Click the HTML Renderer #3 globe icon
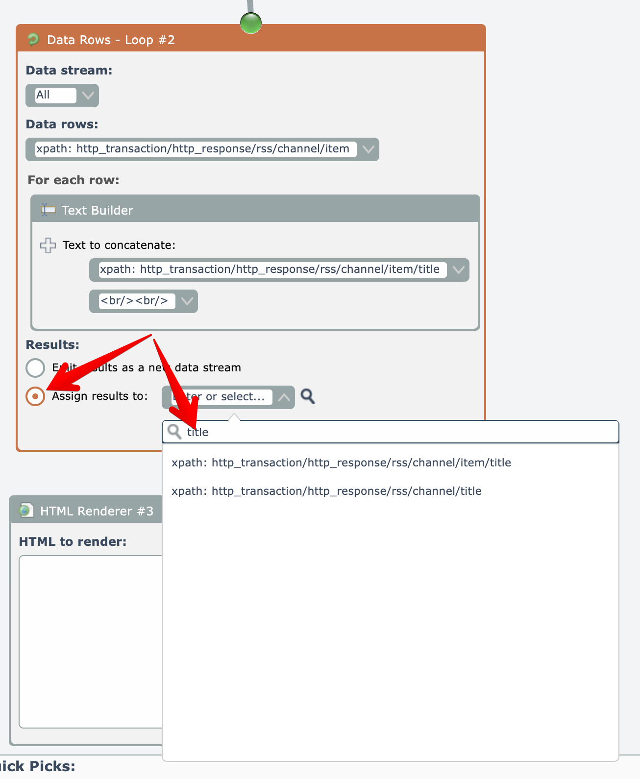 (x=26, y=511)
